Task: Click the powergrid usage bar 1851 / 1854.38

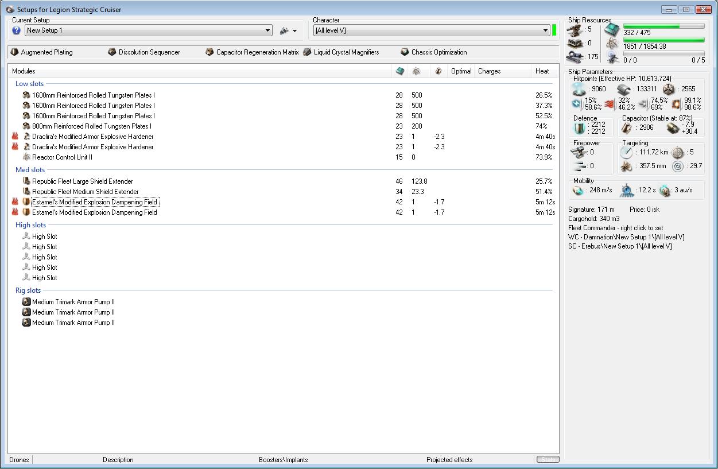Action: [x=664, y=40]
